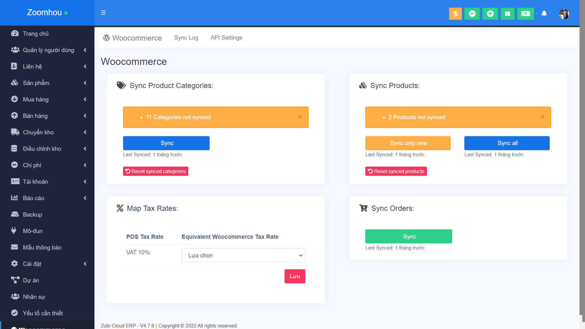
Task: Dismiss the 11 Categories not synced alert
Action: point(300,117)
